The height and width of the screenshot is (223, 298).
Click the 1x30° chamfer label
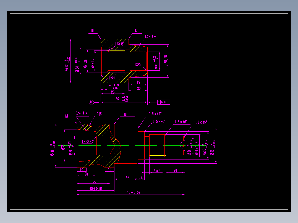pos(112,78)
